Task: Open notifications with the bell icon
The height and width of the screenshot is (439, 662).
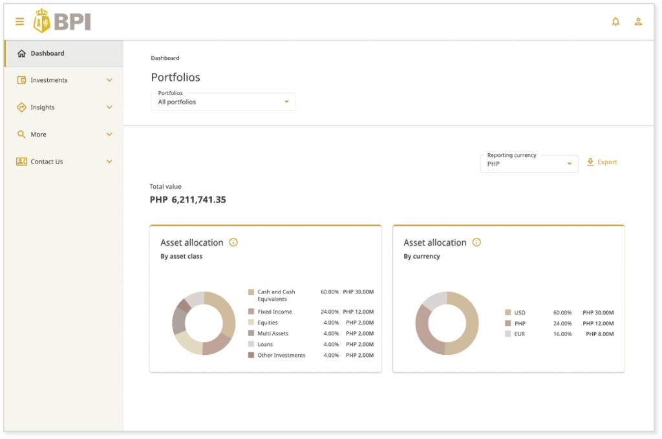Action: [615, 21]
